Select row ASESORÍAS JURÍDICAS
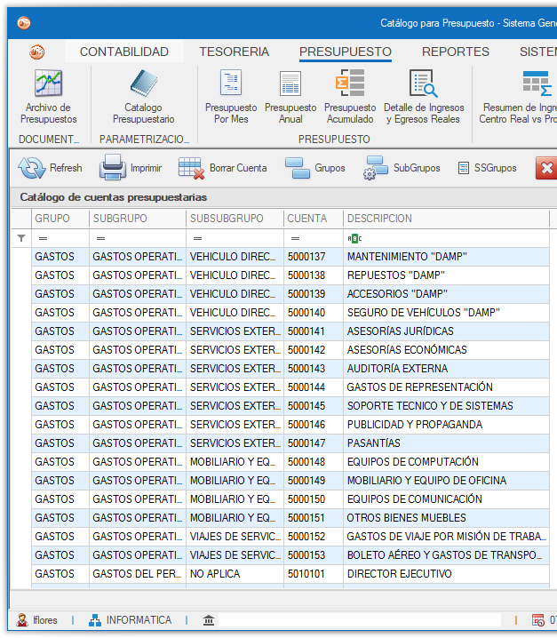 click(x=290, y=331)
